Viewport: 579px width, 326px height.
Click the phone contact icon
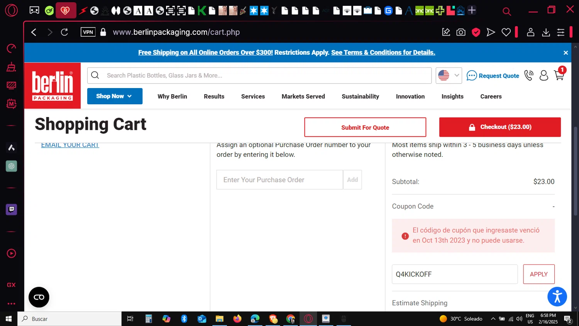click(x=529, y=75)
